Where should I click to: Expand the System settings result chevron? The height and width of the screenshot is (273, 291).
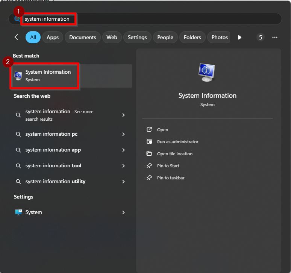pyautogui.click(x=123, y=212)
